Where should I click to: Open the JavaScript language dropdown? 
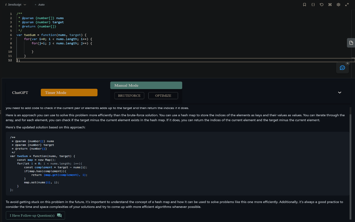click(16, 4)
